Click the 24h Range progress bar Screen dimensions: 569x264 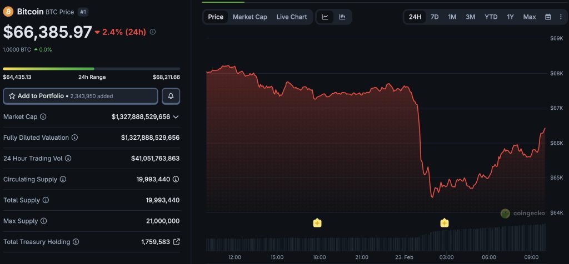[x=91, y=69]
